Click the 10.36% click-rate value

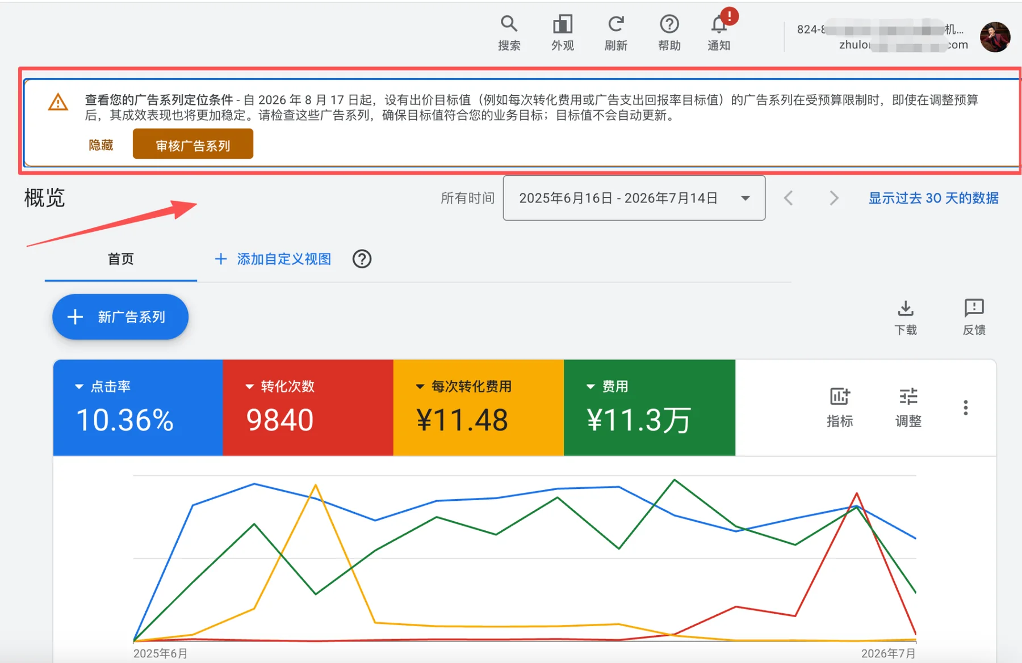coord(125,420)
